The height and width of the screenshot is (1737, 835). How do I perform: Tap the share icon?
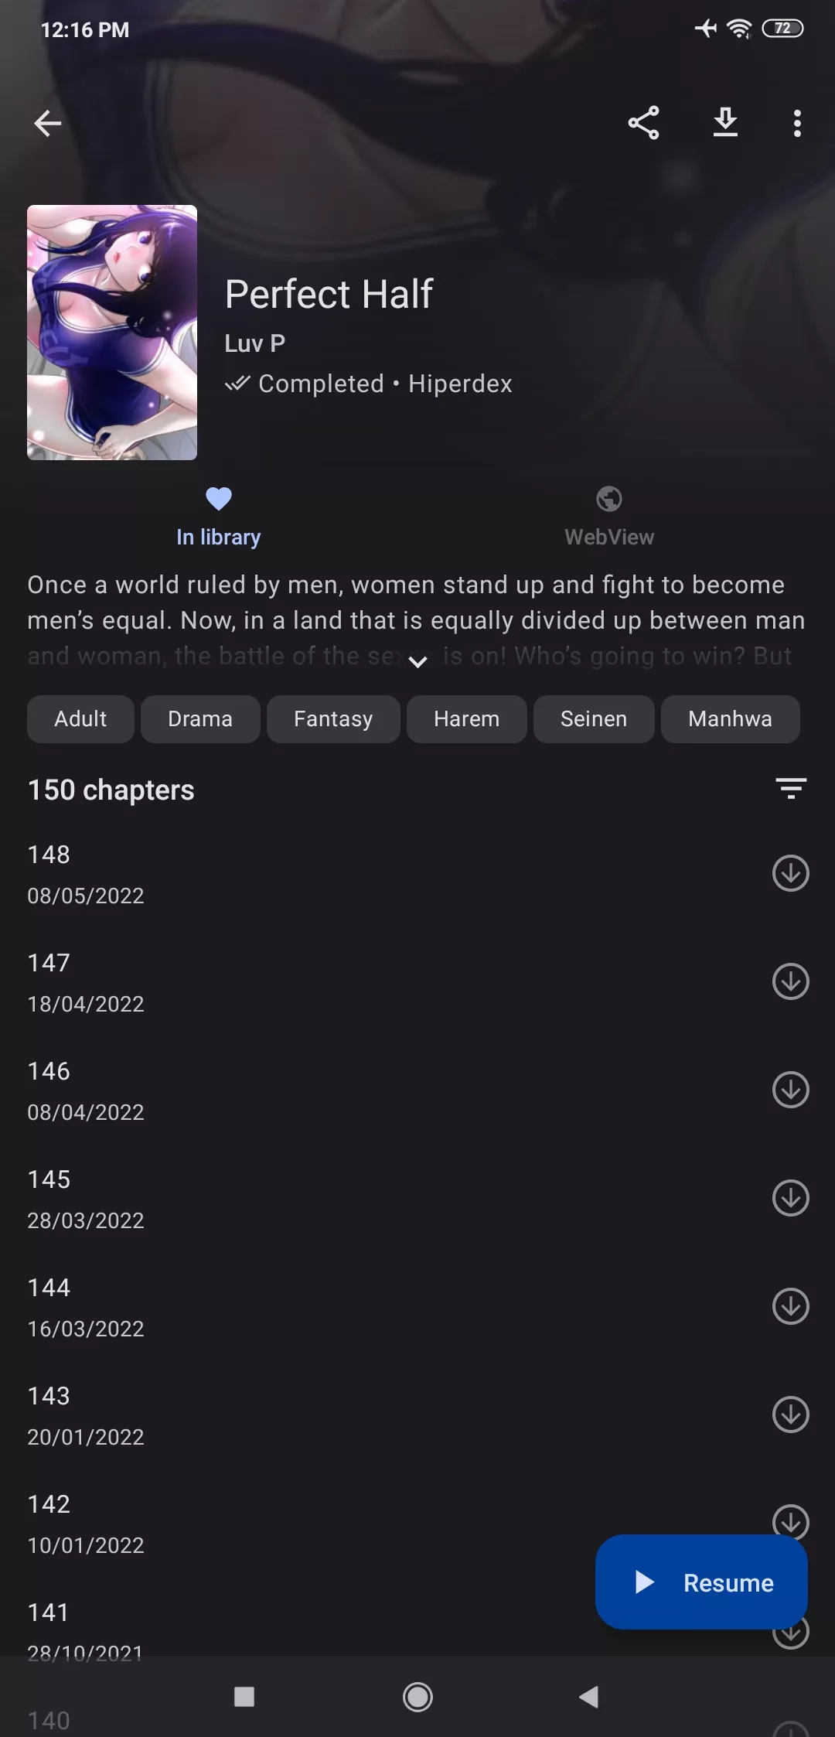click(643, 123)
